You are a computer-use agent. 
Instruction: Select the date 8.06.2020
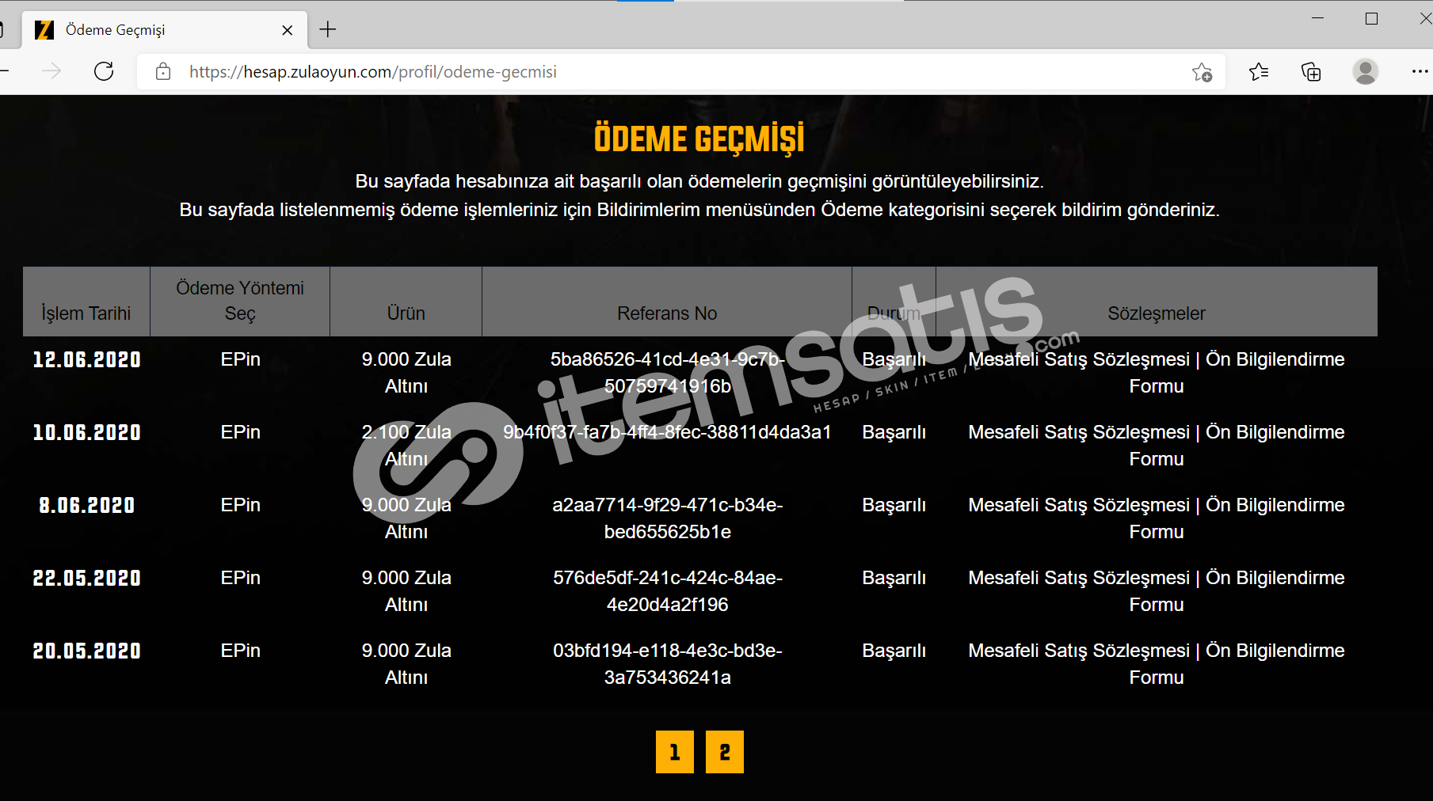[86, 506]
